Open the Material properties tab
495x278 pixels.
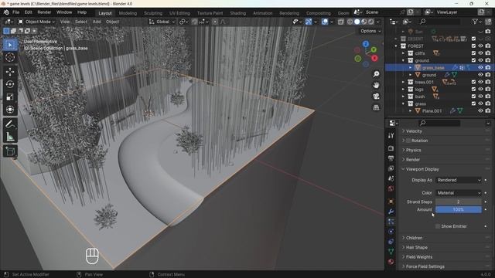coord(391,262)
